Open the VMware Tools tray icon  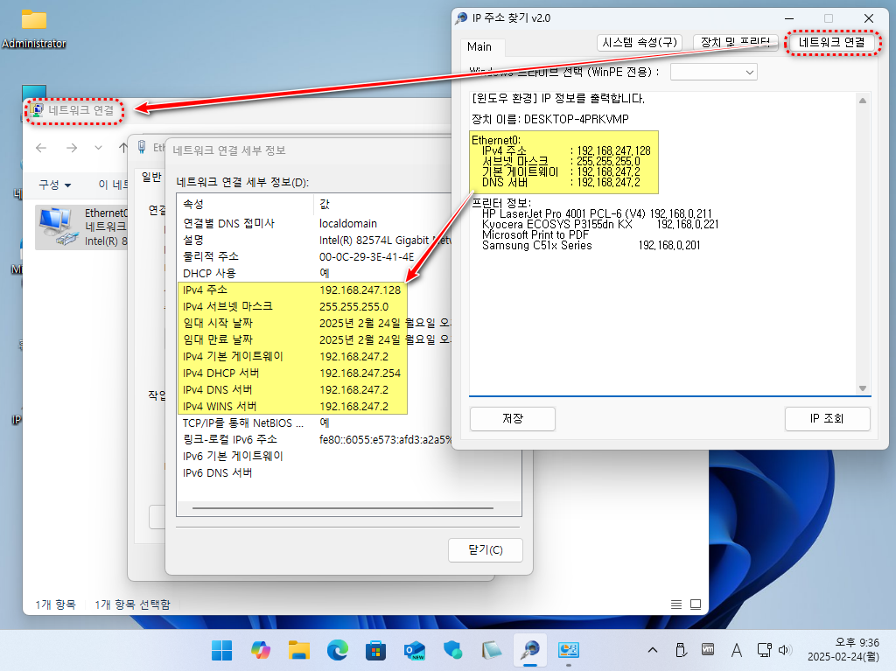[707, 649]
